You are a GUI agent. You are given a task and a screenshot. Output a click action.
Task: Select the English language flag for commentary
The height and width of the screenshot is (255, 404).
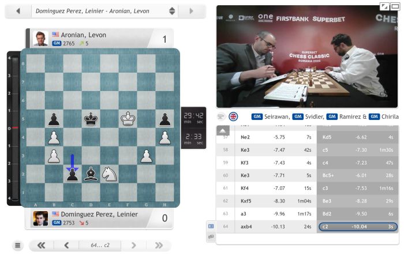click(x=233, y=117)
